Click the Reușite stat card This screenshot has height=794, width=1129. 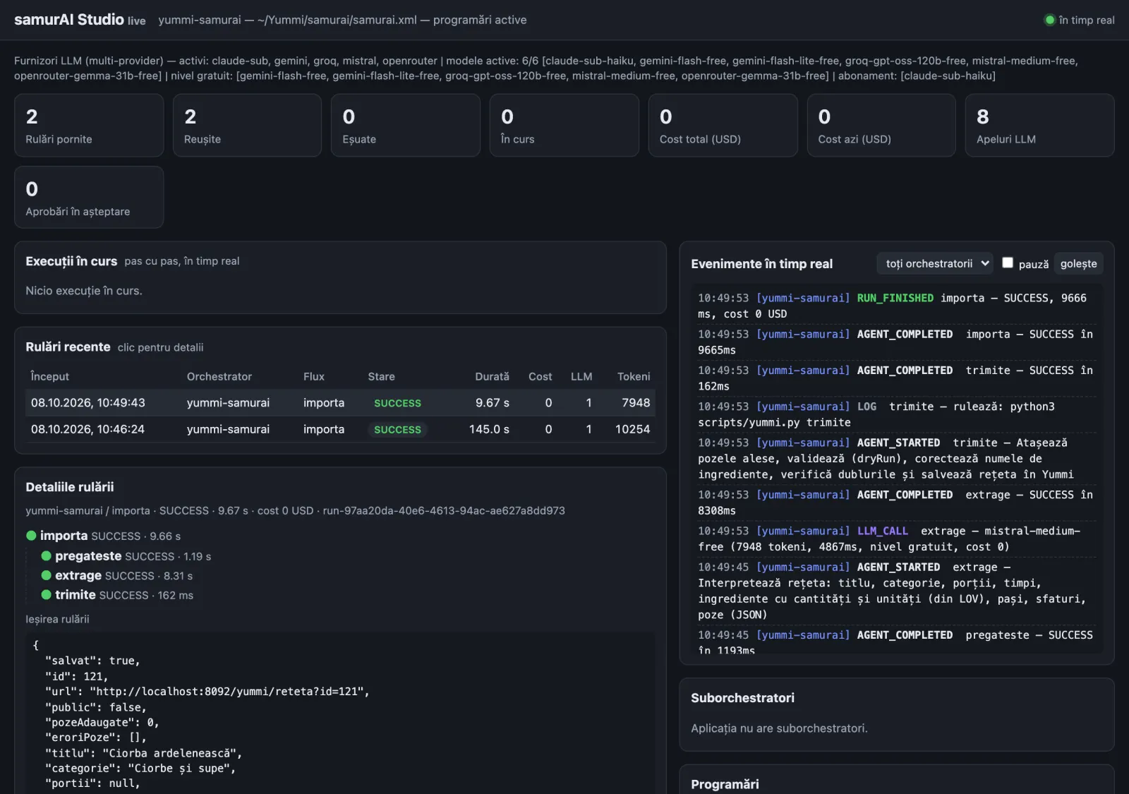click(247, 126)
